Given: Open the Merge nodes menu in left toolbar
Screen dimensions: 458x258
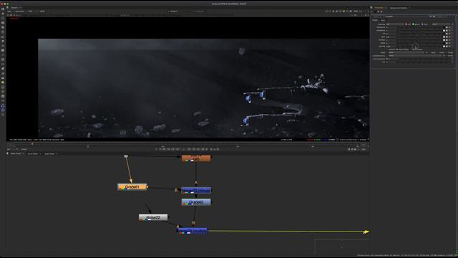Looking at the screenshot, I should pyautogui.click(x=3, y=41).
